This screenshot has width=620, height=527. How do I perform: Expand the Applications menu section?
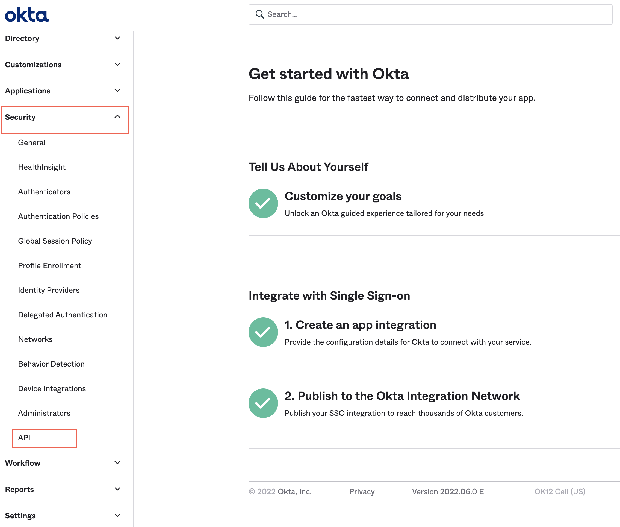[x=63, y=90]
